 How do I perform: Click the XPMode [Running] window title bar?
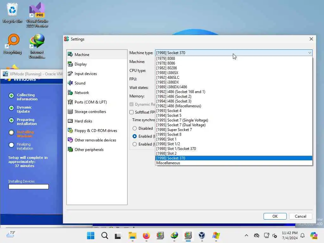(32, 74)
